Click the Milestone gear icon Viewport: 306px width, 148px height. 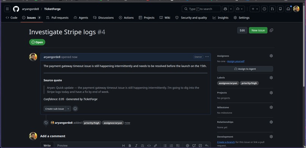tap(271, 107)
